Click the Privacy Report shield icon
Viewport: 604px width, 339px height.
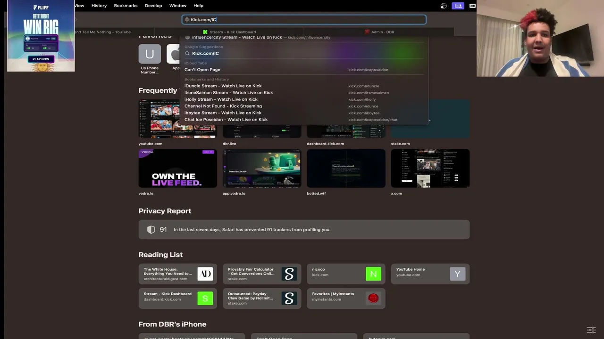tap(151, 230)
